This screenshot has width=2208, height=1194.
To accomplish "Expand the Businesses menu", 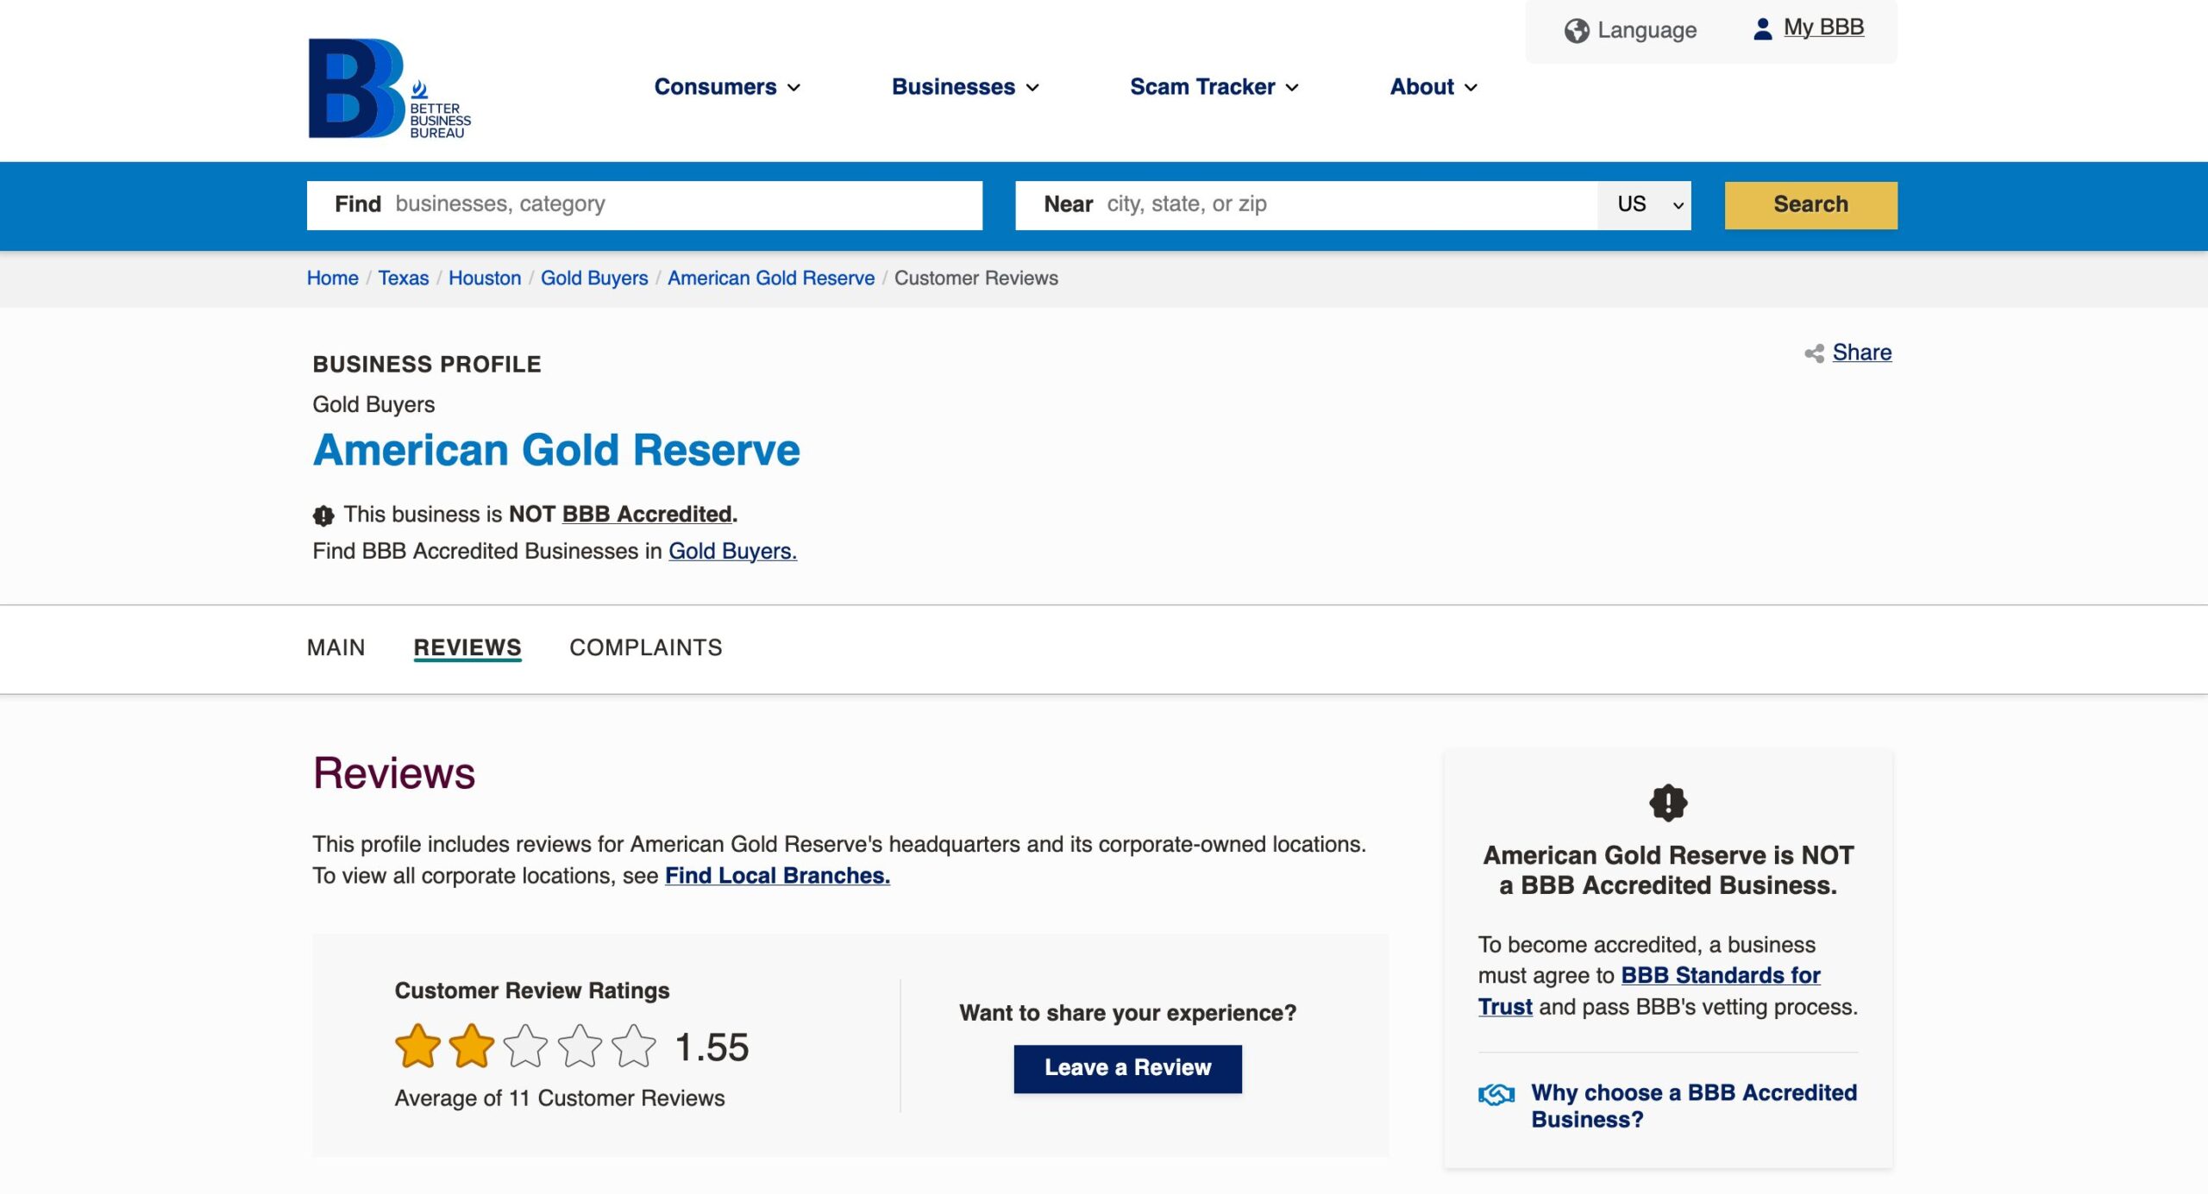I will 965,87.
